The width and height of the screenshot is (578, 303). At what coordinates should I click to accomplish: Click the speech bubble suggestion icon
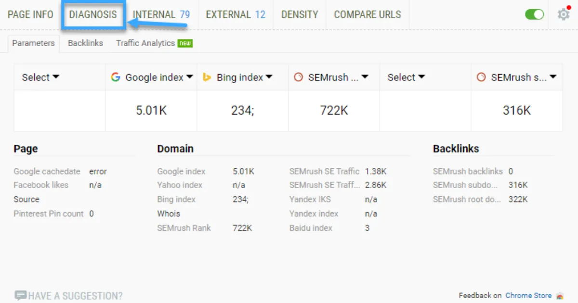[20, 295]
